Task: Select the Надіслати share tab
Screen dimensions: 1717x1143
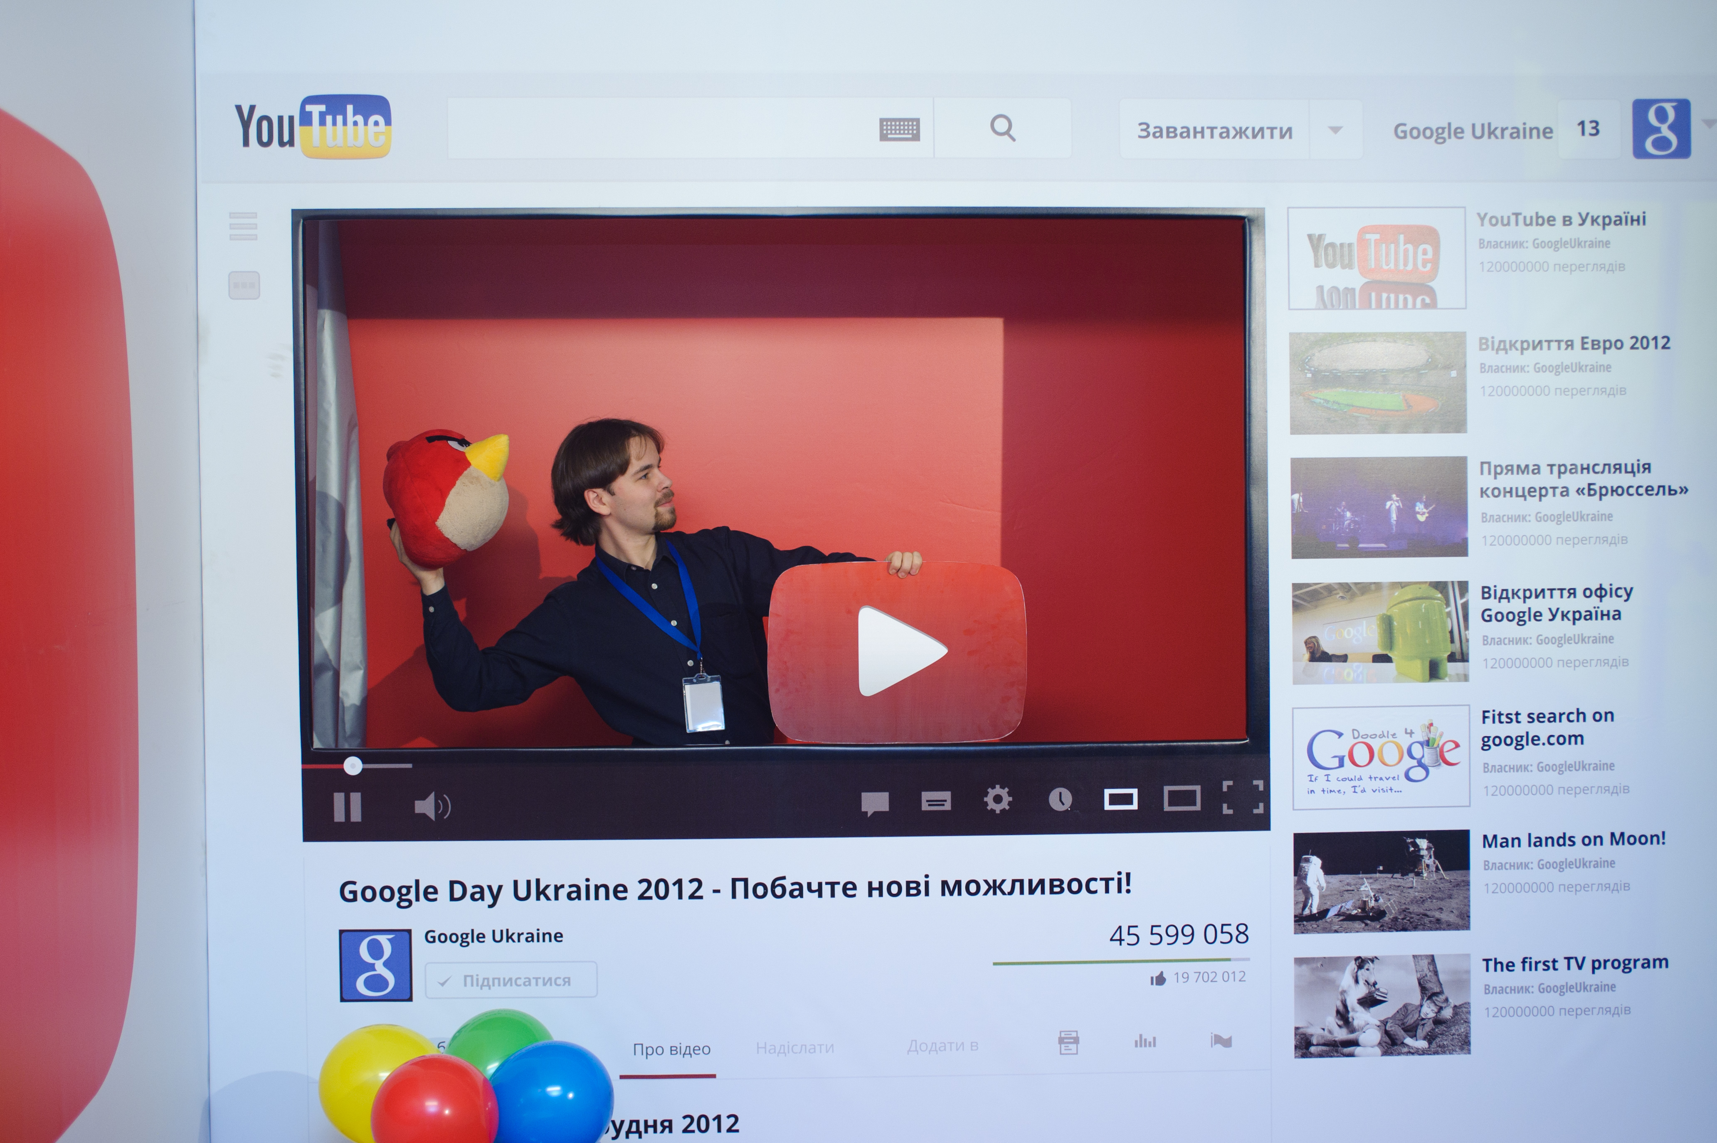Action: (794, 1047)
